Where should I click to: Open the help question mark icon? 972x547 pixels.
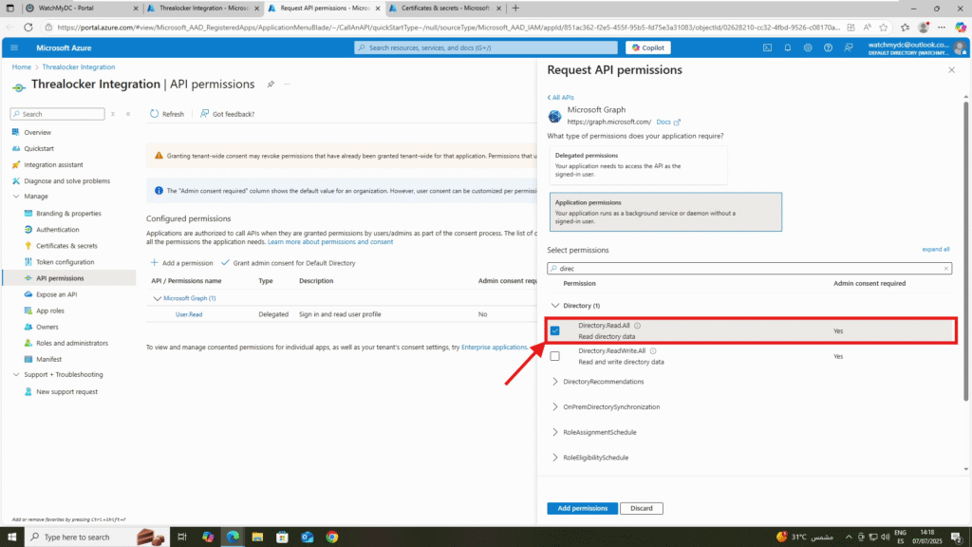tap(828, 47)
